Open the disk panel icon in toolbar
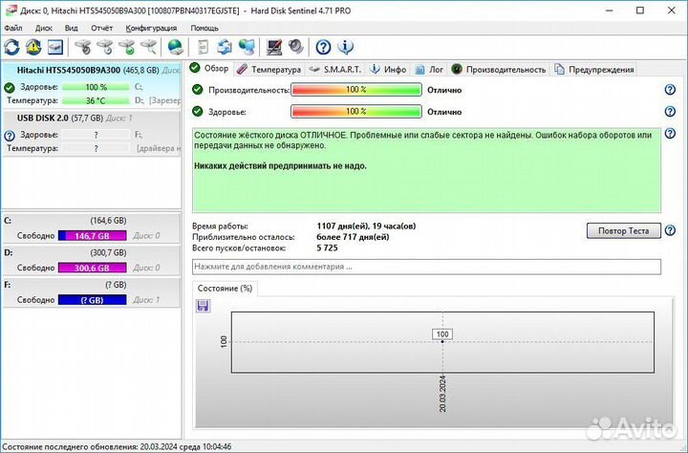Screen dimensions: 688x453 click(x=55, y=47)
